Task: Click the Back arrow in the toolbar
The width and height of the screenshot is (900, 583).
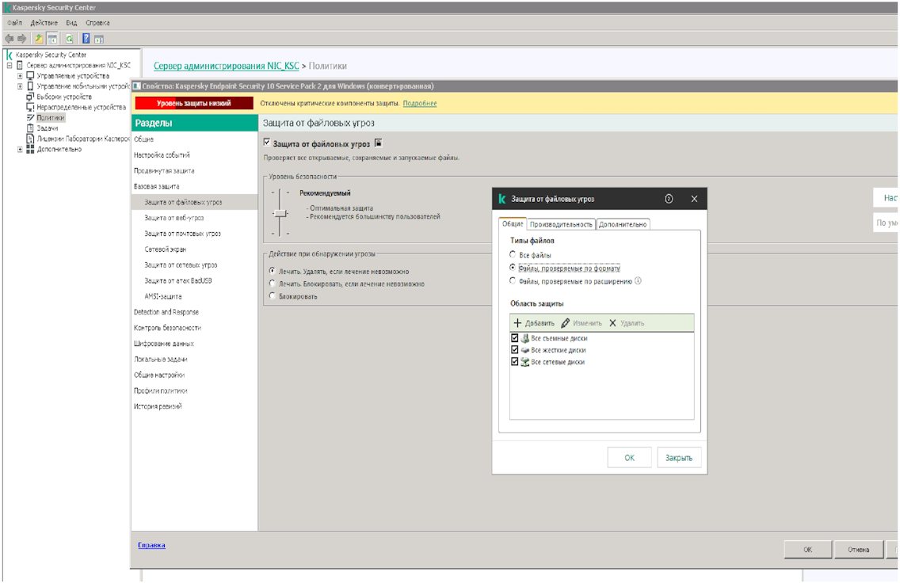Action: point(9,38)
